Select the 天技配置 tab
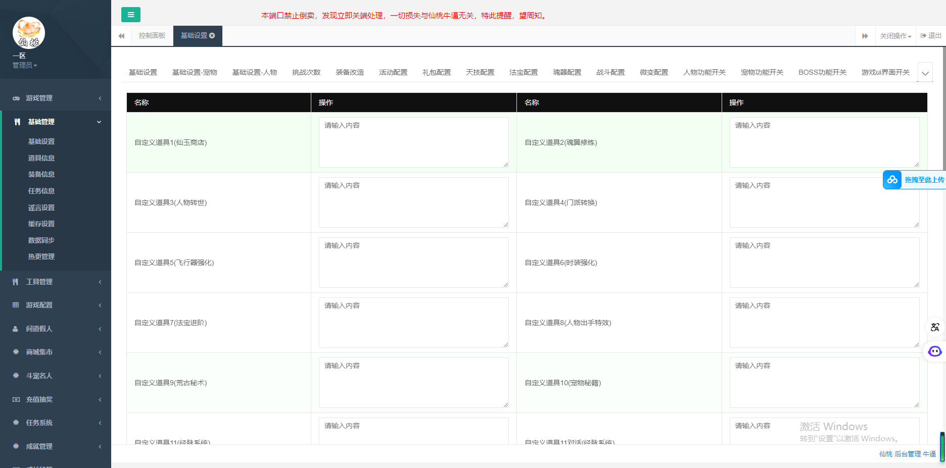Image resolution: width=946 pixels, height=468 pixels. [480, 72]
